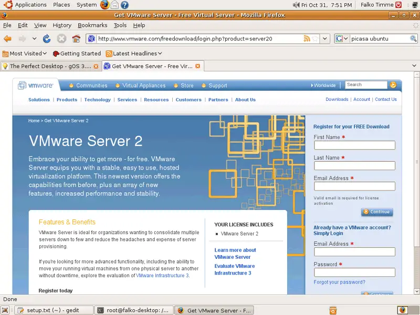The height and width of the screenshot is (315, 420).
Task: Open the Edit menu
Action: click(x=23, y=25)
